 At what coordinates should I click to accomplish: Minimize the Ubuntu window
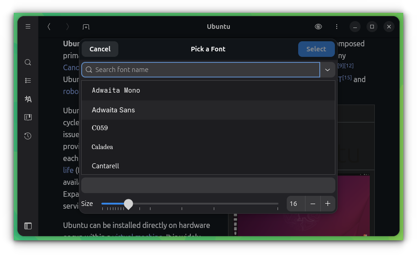click(x=355, y=27)
